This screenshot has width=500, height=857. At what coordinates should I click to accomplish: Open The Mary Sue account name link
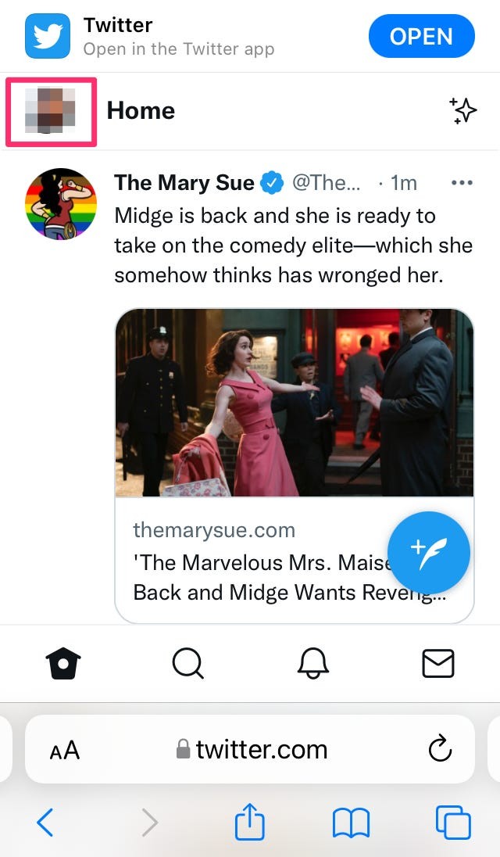[184, 183]
